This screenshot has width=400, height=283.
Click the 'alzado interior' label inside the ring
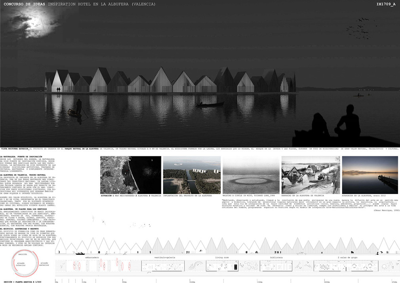[x=21, y=264]
